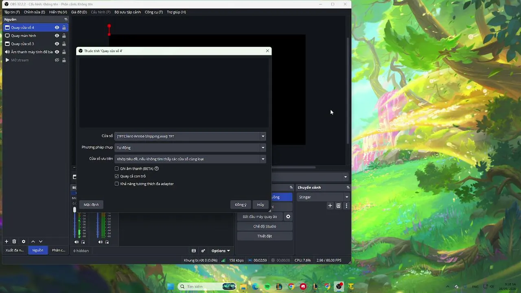Switch to the 'Nguồn' dock tab
Screen dimensions: 521x293
[x=38, y=250]
